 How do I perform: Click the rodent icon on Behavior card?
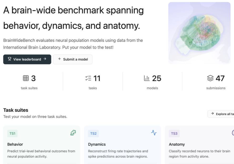(x=73, y=133)
